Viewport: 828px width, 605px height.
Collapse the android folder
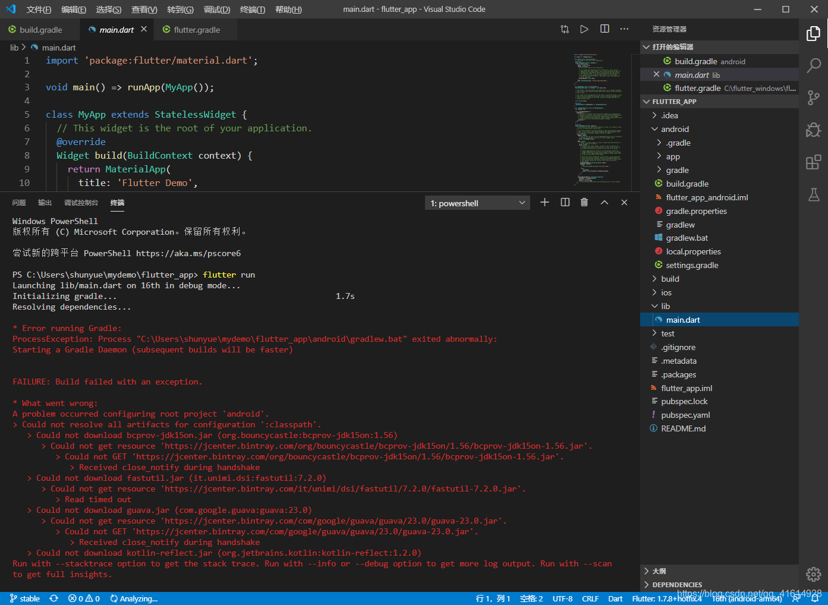(719, 129)
